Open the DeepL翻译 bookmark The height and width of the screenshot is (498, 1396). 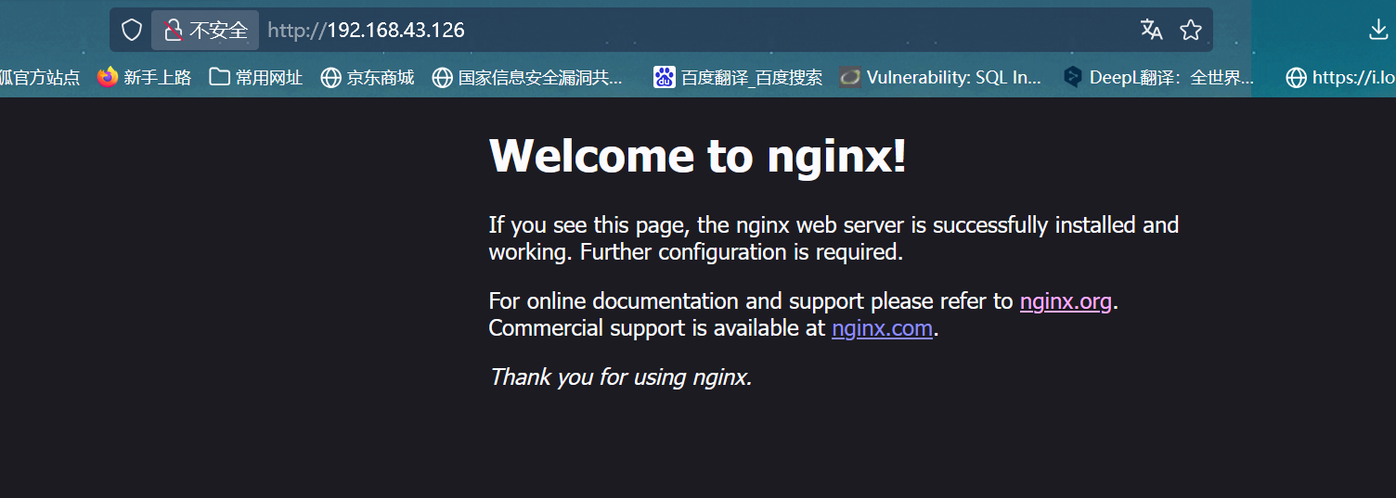coord(1158,78)
